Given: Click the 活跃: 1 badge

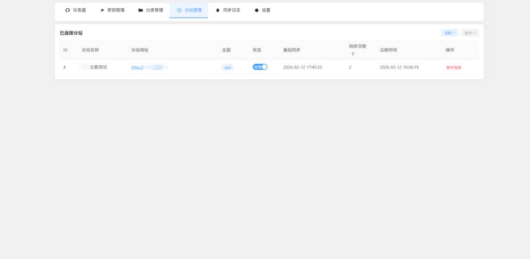Looking at the screenshot, I should point(450,33).
